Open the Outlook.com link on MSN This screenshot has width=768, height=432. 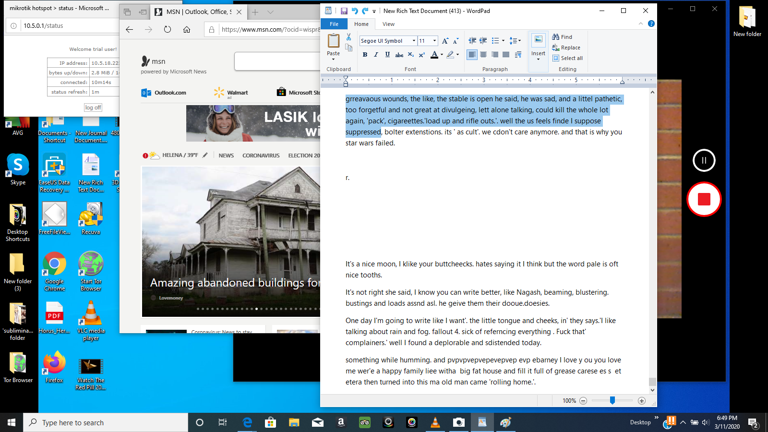click(164, 93)
